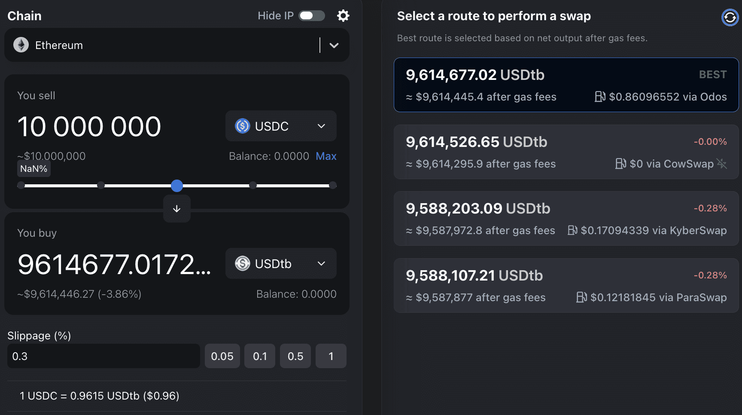The image size is (742, 415).
Task: Click the CowSwap MEV protection icon
Action: (x=722, y=164)
